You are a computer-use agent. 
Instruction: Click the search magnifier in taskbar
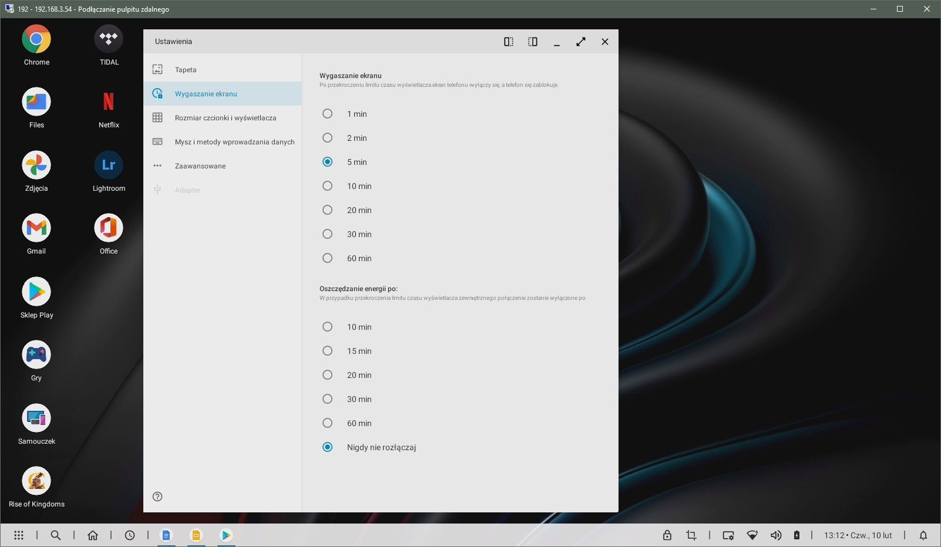[56, 535]
